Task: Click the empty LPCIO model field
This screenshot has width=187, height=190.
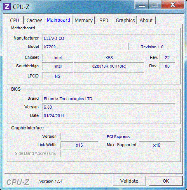Action: [x=109, y=76]
